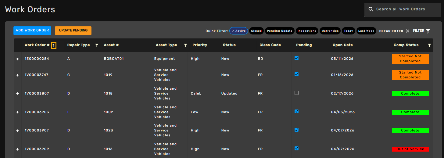Click class code BD cell

(260, 59)
